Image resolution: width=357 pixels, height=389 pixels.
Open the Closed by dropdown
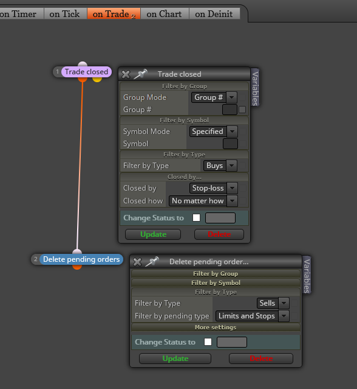[214, 188]
